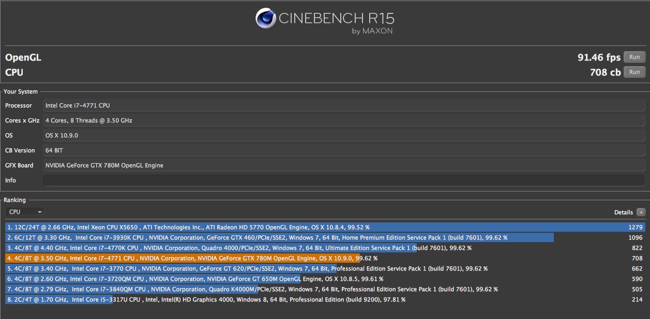Select ranking row 3 Core i7-4770K
The width and height of the screenshot is (650, 319).
point(325,248)
